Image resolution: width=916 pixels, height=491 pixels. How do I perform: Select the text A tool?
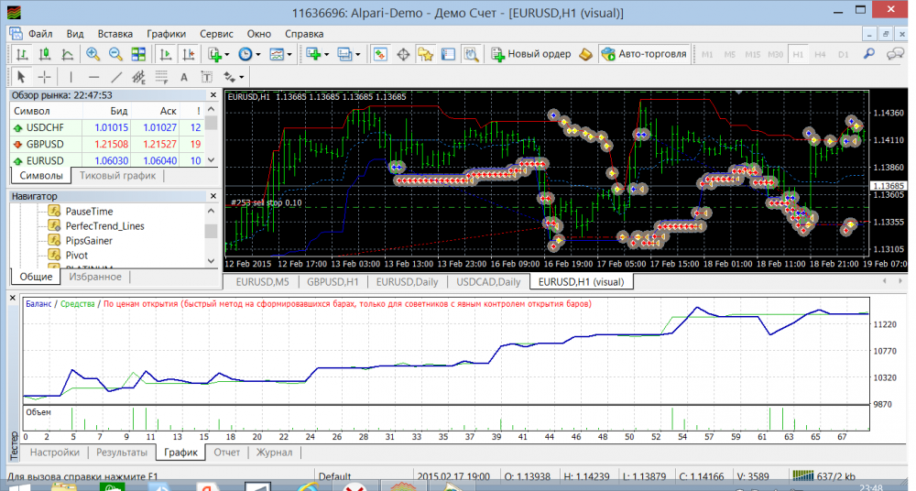coord(184,77)
